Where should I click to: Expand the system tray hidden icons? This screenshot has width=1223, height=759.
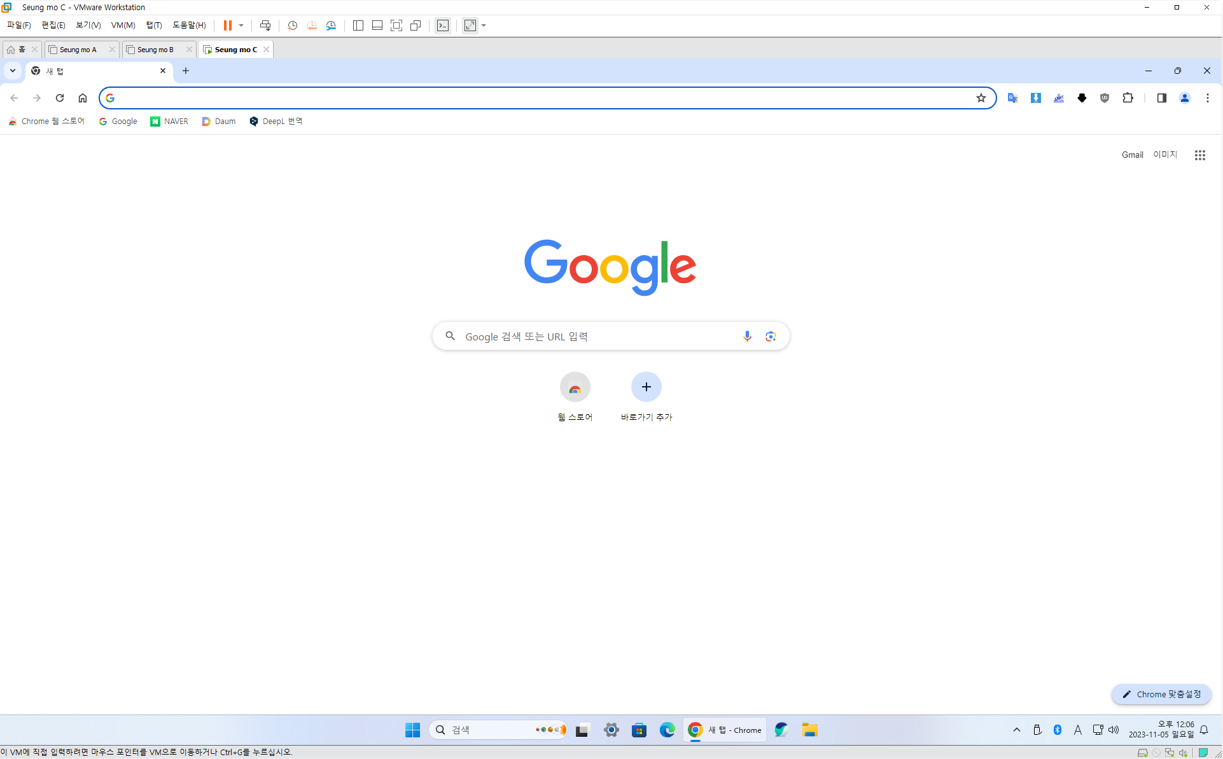click(x=1016, y=730)
